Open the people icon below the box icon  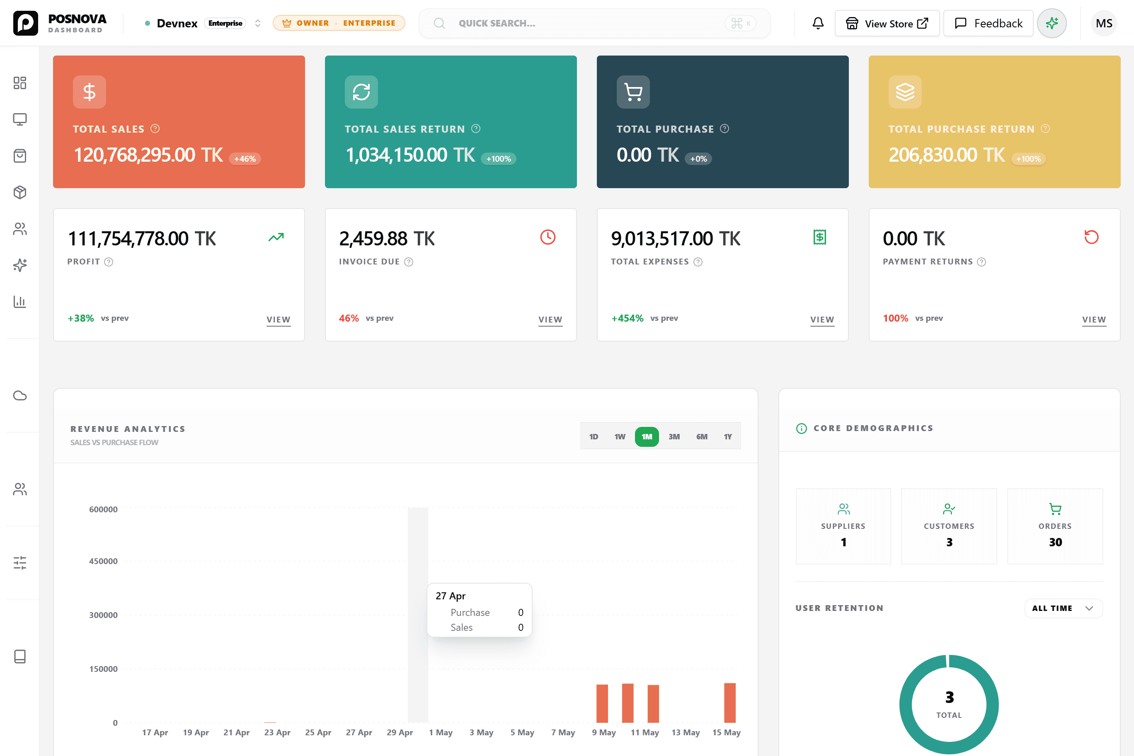point(20,228)
